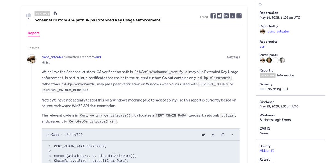
Task: Click the id-kp-serverAuth inline code
Action: pyautogui.click(x=78, y=84)
